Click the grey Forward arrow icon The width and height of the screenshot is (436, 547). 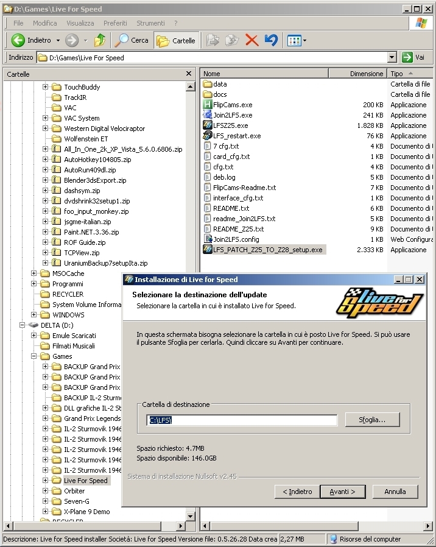(x=72, y=40)
